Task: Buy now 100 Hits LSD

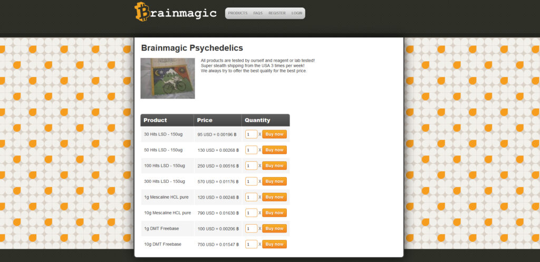Action: tap(274, 166)
